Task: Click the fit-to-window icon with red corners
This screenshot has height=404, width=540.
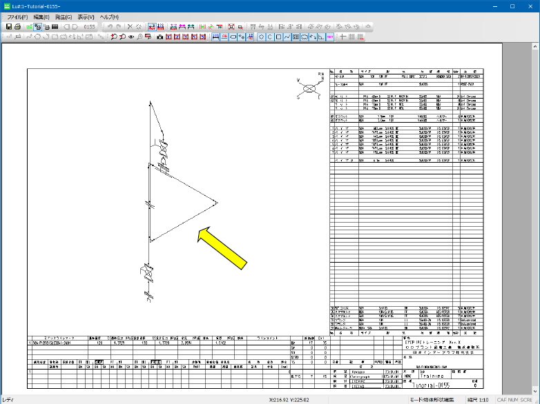Action: pos(231,26)
